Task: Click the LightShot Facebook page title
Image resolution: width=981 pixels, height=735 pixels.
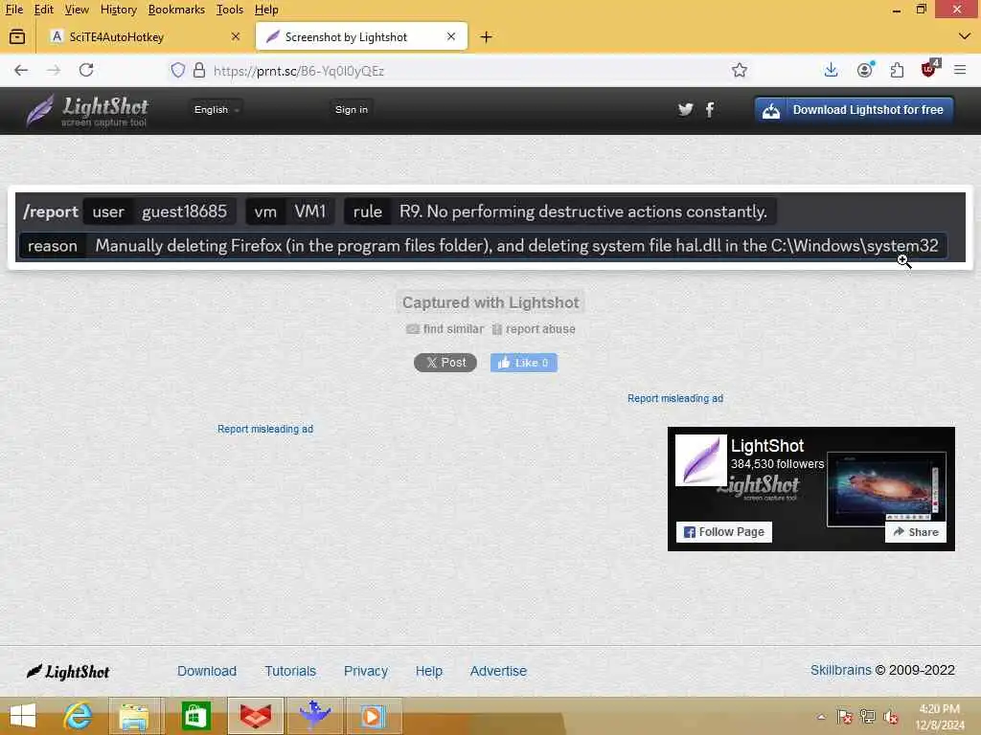Action: click(x=767, y=446)
